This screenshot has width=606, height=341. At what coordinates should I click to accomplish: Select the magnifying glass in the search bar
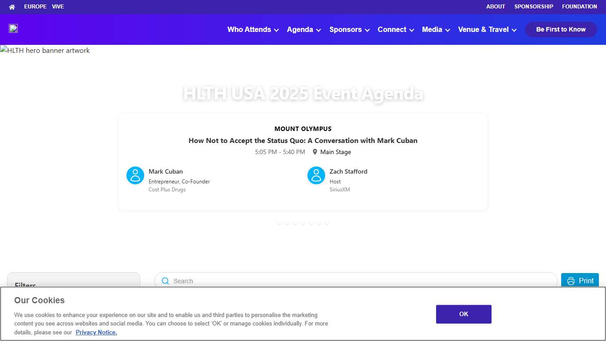click(165, 281)
